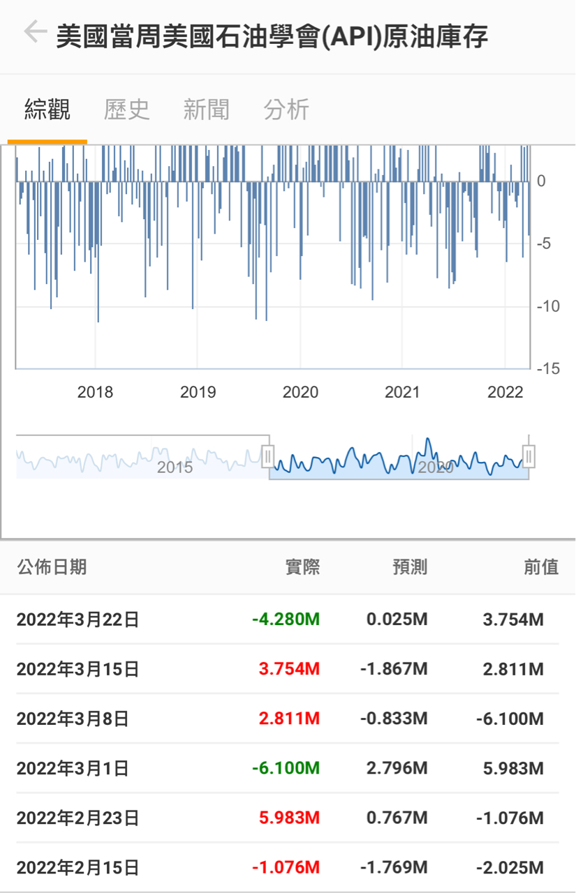This screenshot has width=576, height=893.
Task: Click 2020 label on chart axis
Action: (300, 392)
